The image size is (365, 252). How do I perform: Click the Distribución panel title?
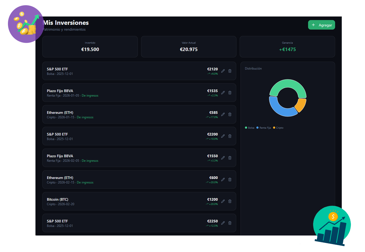pyautogui.click(x=253, y=68)
